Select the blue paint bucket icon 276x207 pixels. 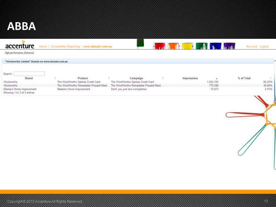tap(215, 46)
